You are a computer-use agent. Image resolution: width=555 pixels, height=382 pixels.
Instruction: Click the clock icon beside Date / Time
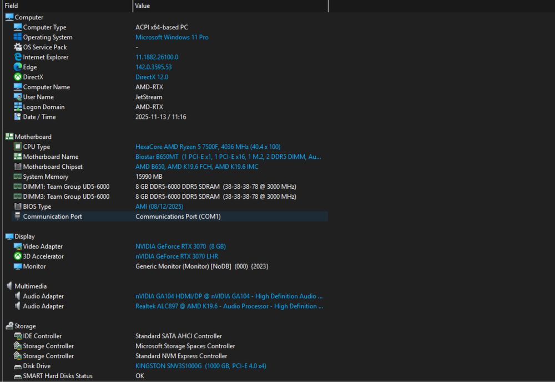[x=18, y=116]
